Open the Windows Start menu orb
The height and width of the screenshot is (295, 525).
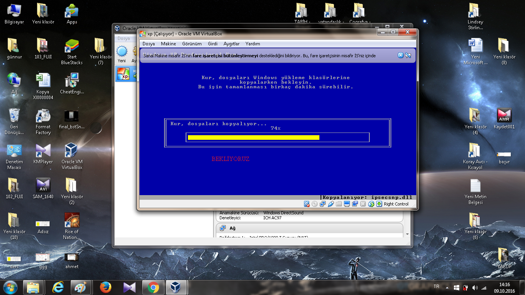(10, 287)
